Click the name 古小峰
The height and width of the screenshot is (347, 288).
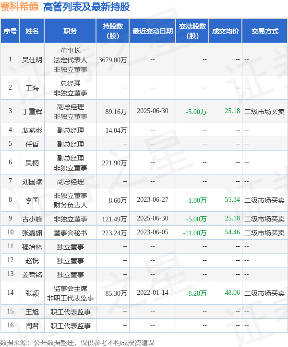[x=32, y=219]
